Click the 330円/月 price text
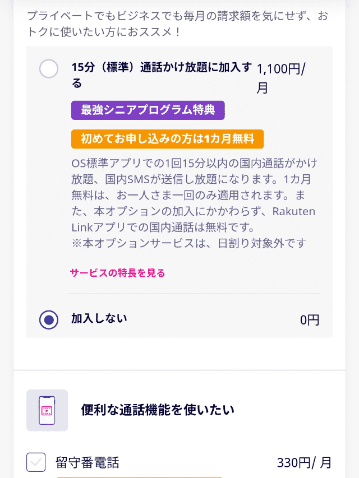Screen dimensions: 359x478 (x=304, y=462)
